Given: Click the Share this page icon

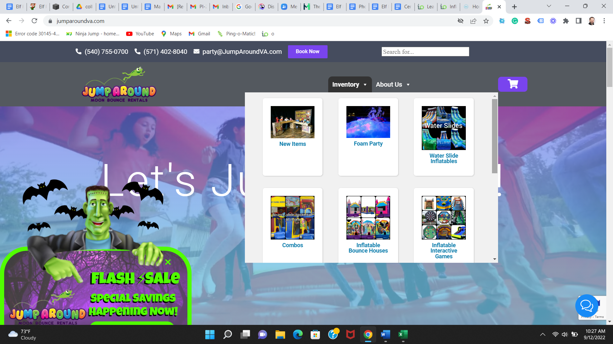Looking at the screenshot, I should click(473, 21).
